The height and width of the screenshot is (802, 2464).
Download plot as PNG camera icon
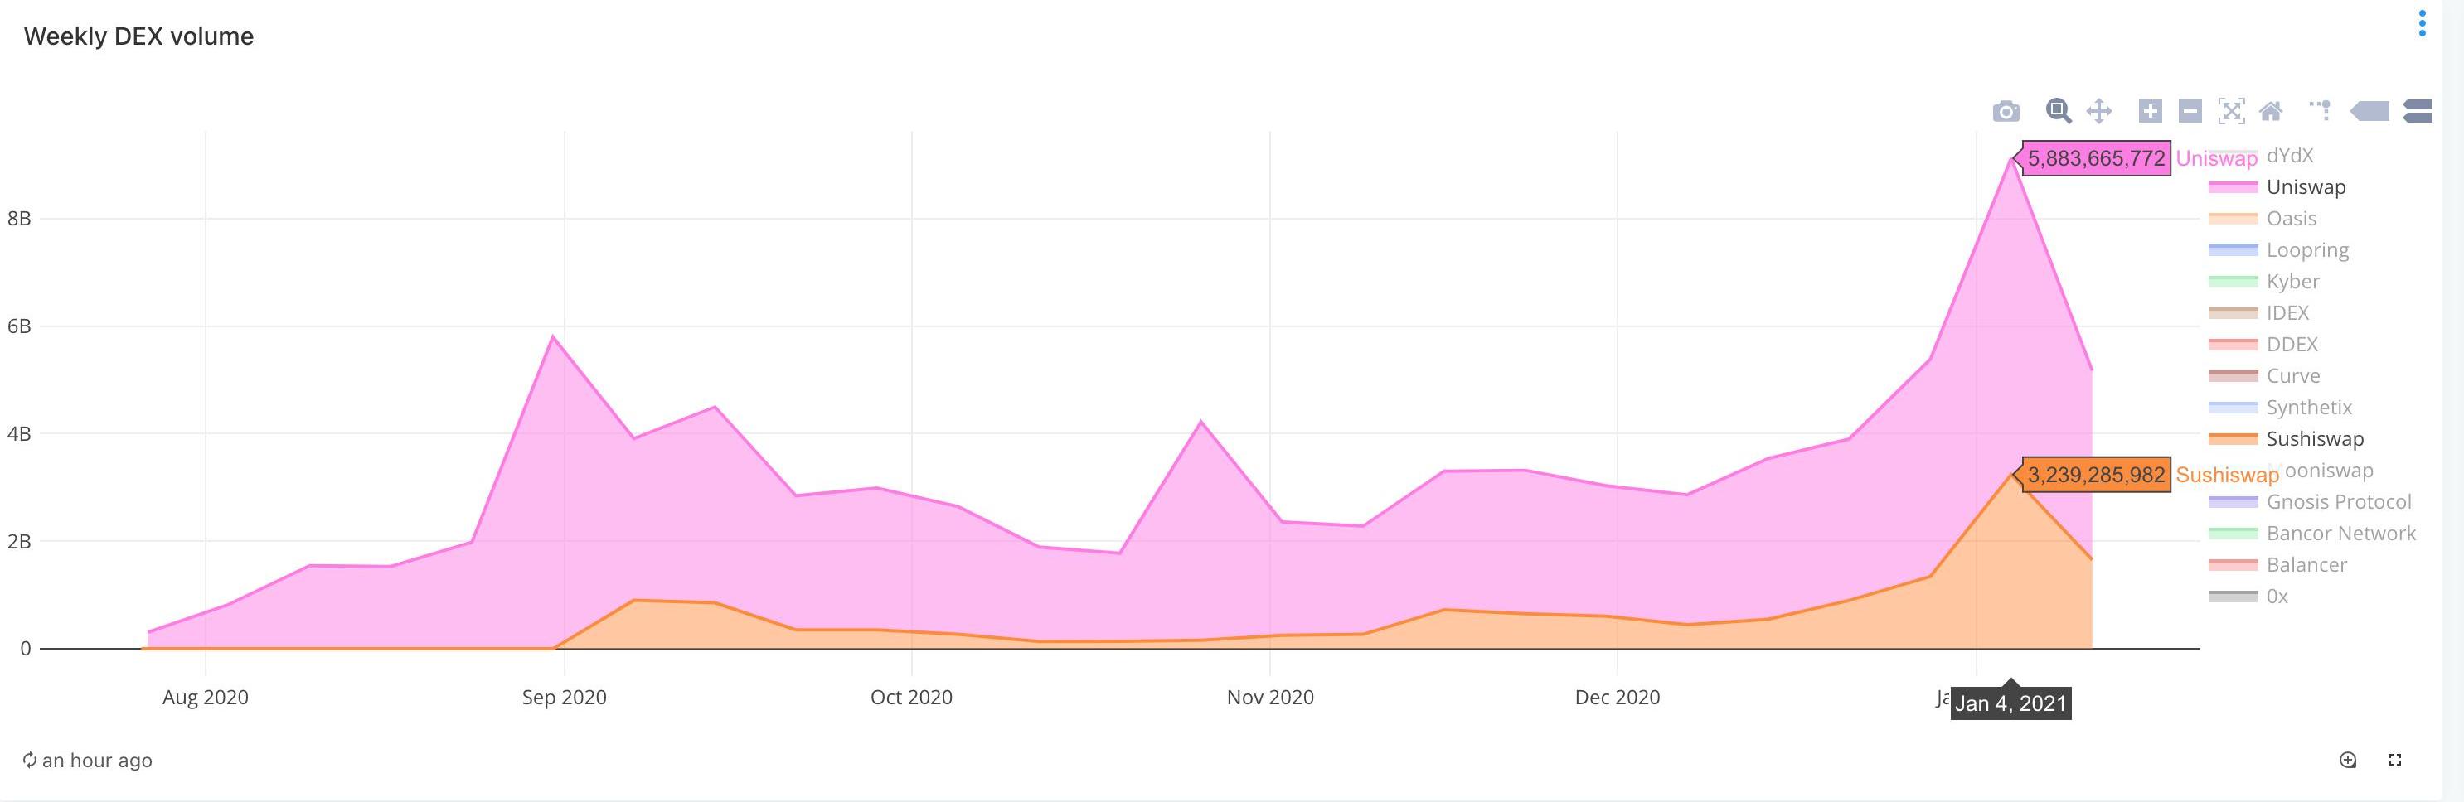[2006, 112]
